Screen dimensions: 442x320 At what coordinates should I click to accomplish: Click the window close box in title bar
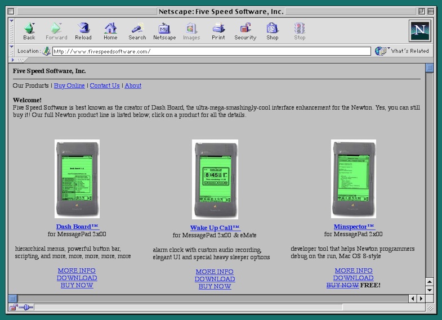coord(11,12)
